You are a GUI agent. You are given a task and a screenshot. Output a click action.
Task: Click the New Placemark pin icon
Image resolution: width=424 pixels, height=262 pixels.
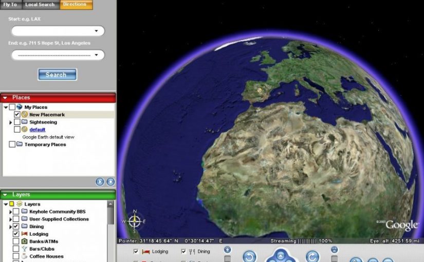coord(24,115)
